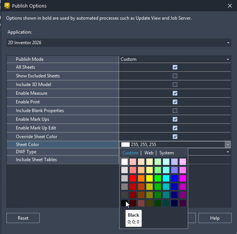Choose the charcoal swatch directly above black
The height and width of the screenshot is (234, 237).
(124, 195)
